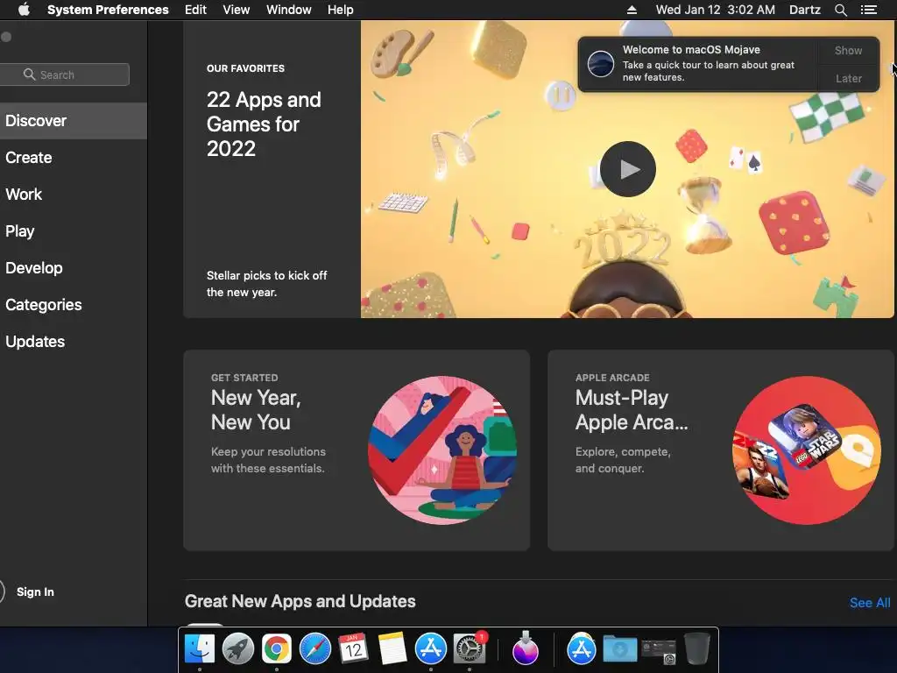Screen dimensions: 897x673
Task: Open Launchpad from the Dock
Action: click(x=238, y=649)
